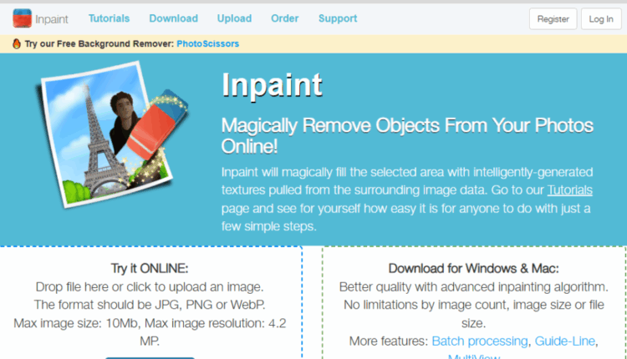The width and height of the screenshot is (627, 359).
Task: Open the underlined Tutorials link in the description
Action: click(x=570, y=190)
